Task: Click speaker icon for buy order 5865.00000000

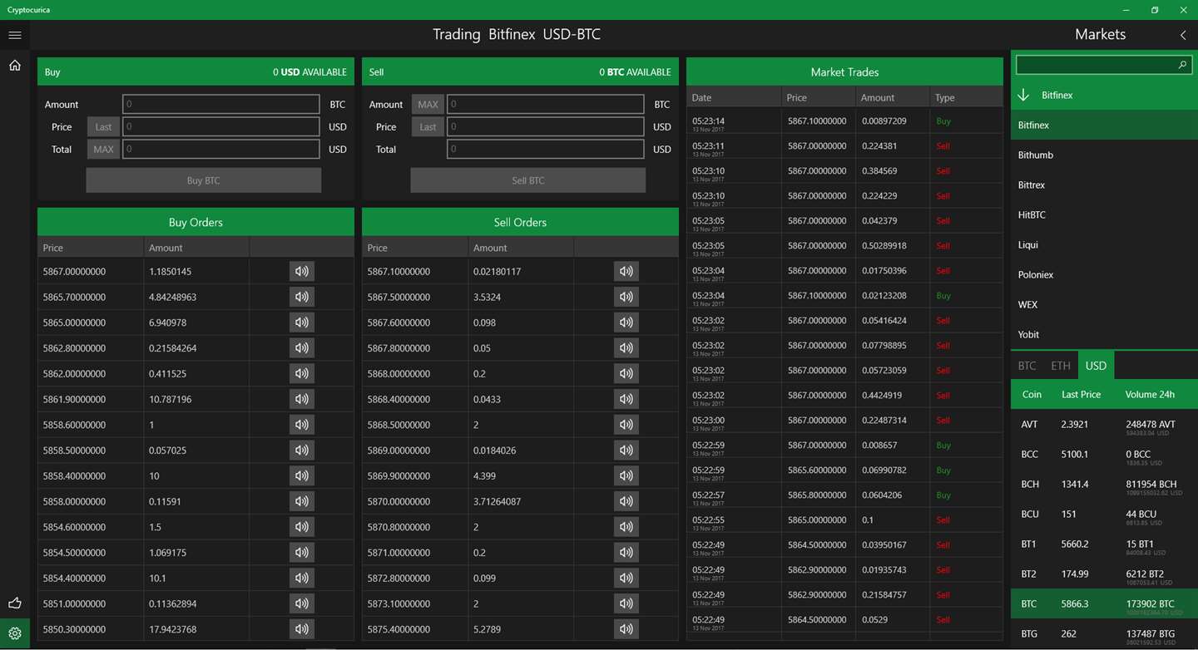Action: click(x=302, y=323)
